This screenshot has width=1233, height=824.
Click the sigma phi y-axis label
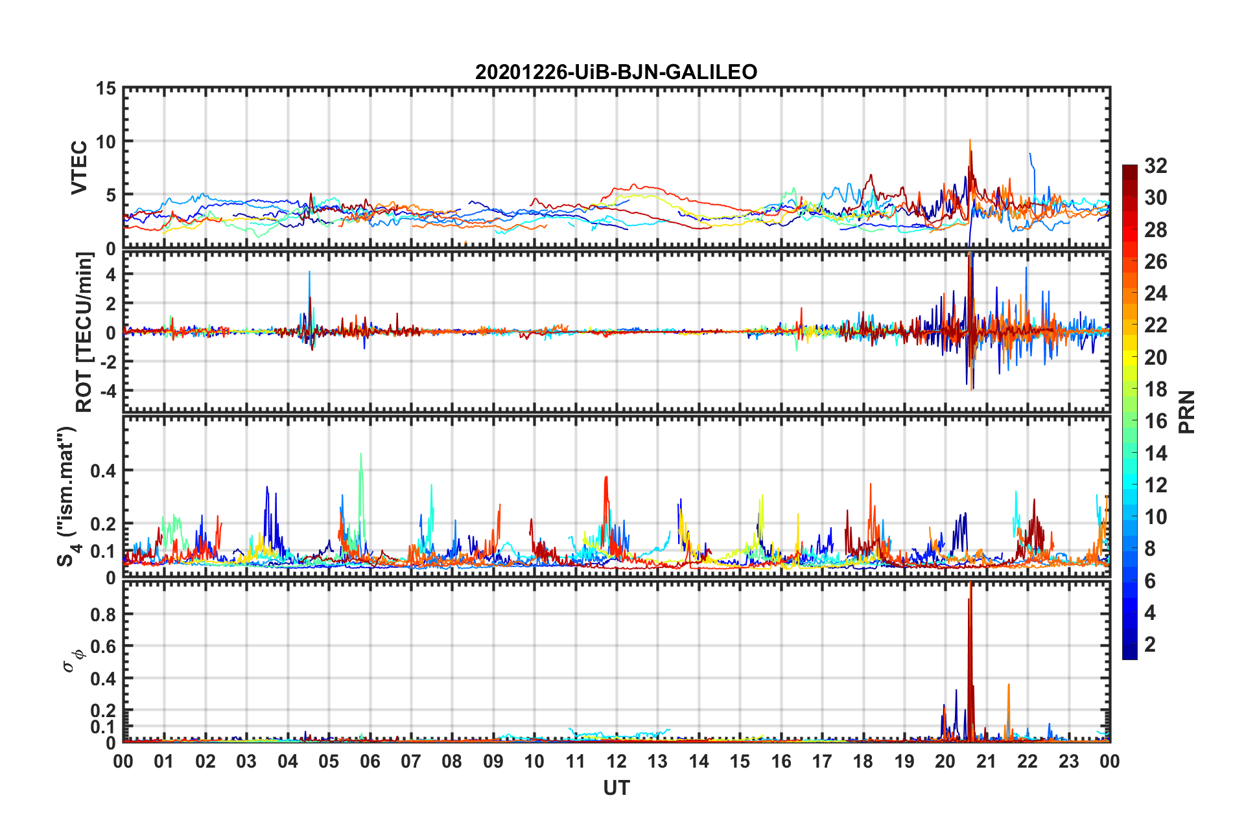[73, 661]
